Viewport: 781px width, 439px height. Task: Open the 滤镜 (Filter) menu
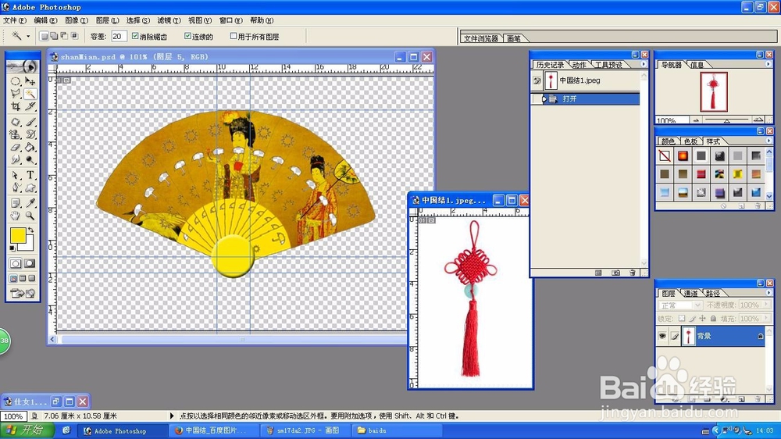169,20
